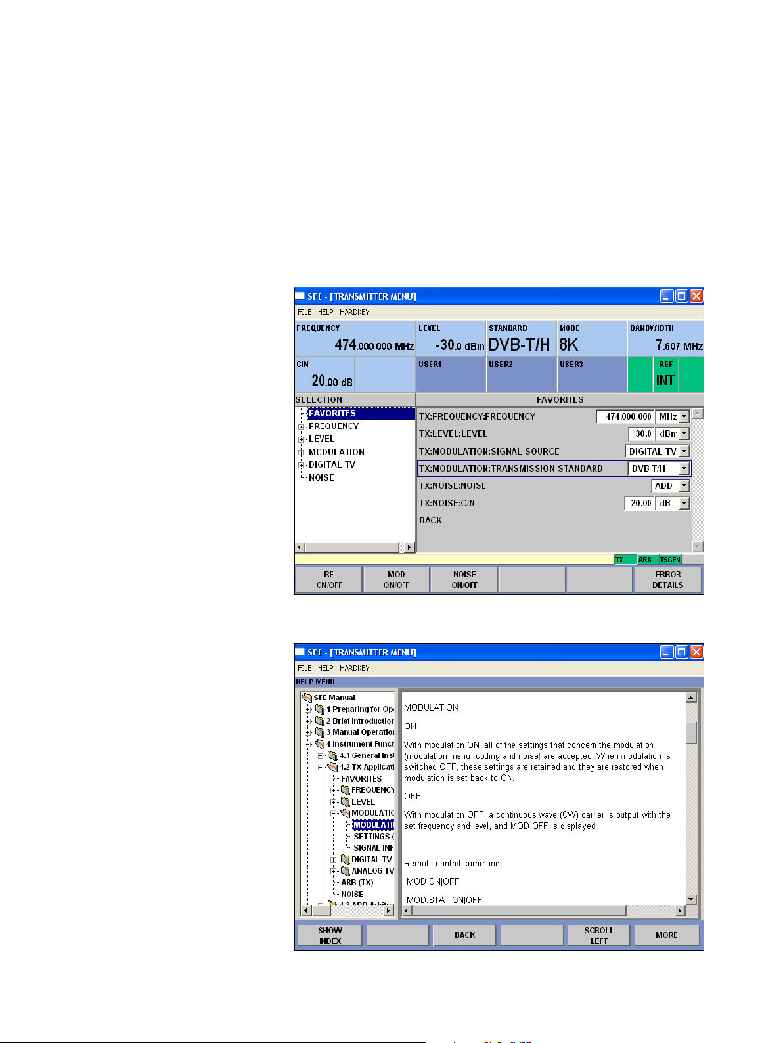Click the title bar icon of the Help Menu window

pos(300,652)
